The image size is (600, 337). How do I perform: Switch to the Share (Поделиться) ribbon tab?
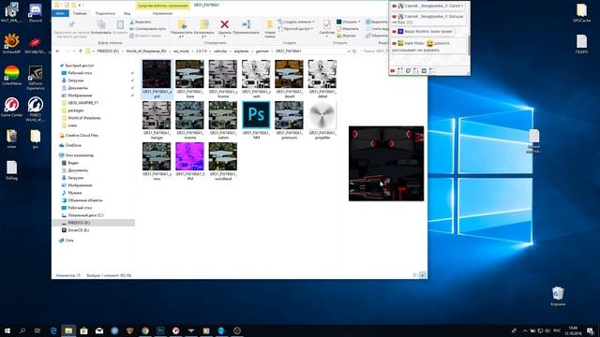(x=105, y=13)
